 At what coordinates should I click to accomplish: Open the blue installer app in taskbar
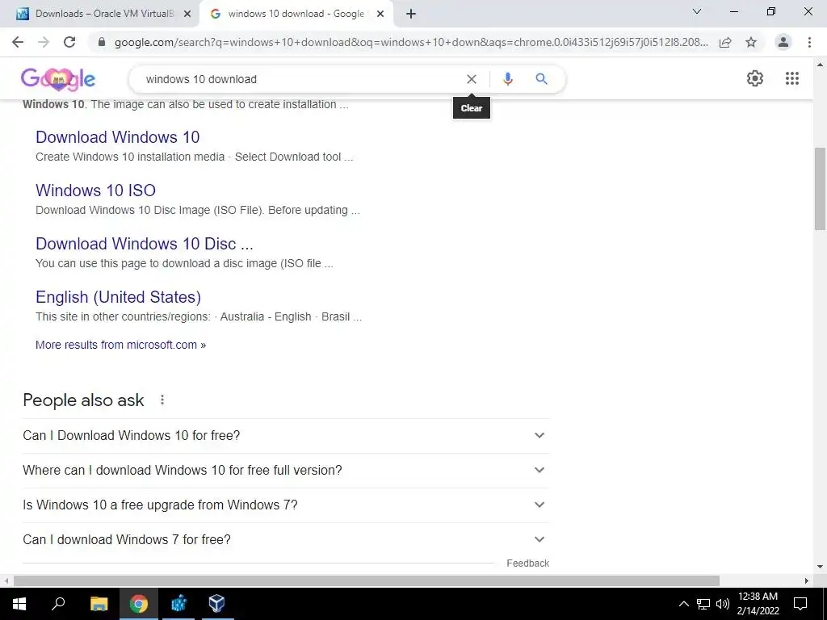(x=178, y=604)
